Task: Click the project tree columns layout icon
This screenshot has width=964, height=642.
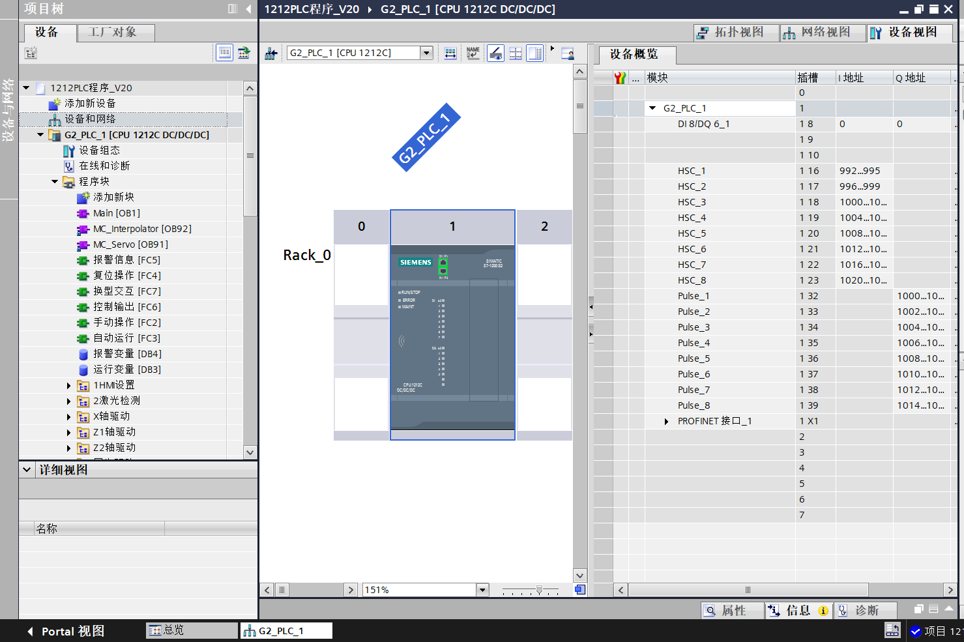Action: coord(233,9)
